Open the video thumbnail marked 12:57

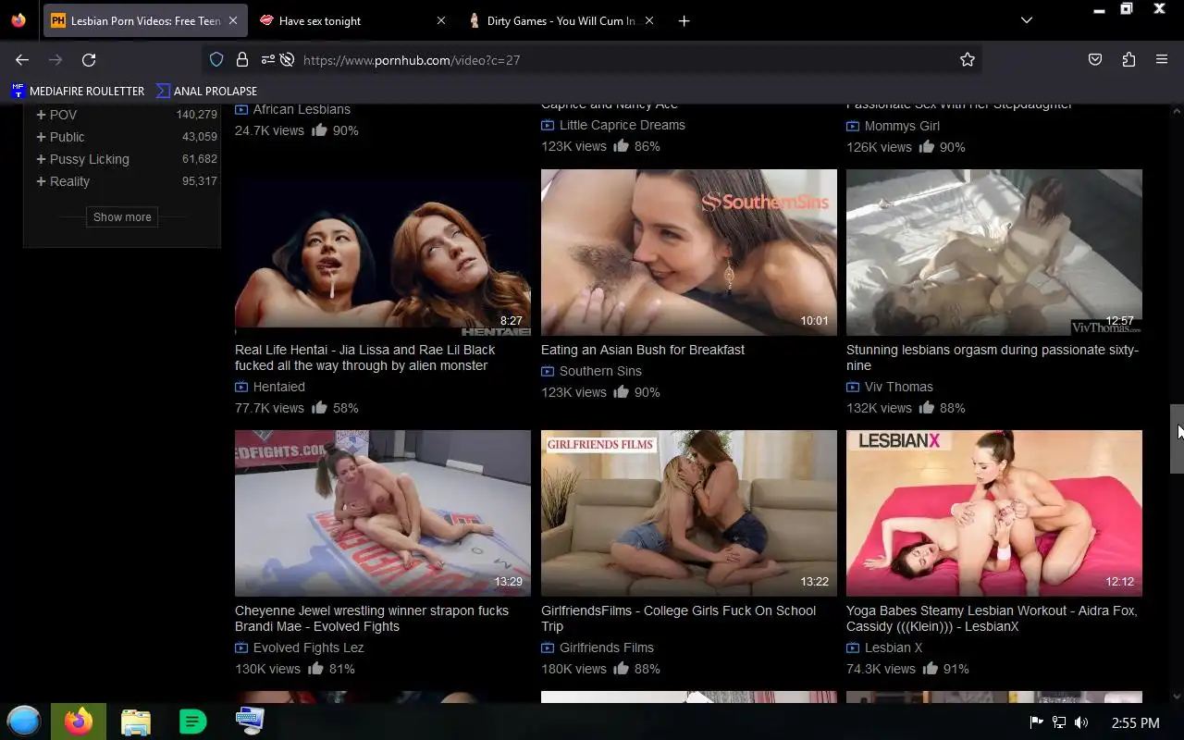click(x=994, y=252)
